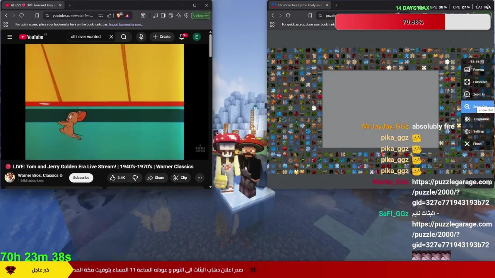Screen dimensions: 495x278
Task: Open the Brave playlist music note icon
Action: 155,15
